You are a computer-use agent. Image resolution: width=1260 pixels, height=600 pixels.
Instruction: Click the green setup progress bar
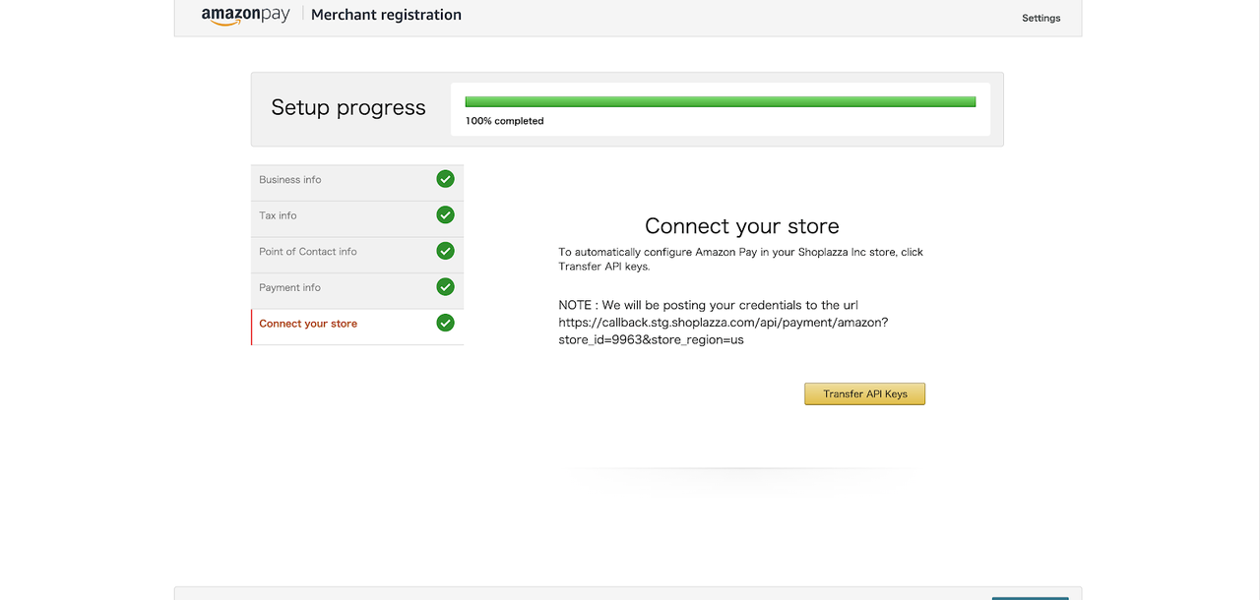(720, 101)
